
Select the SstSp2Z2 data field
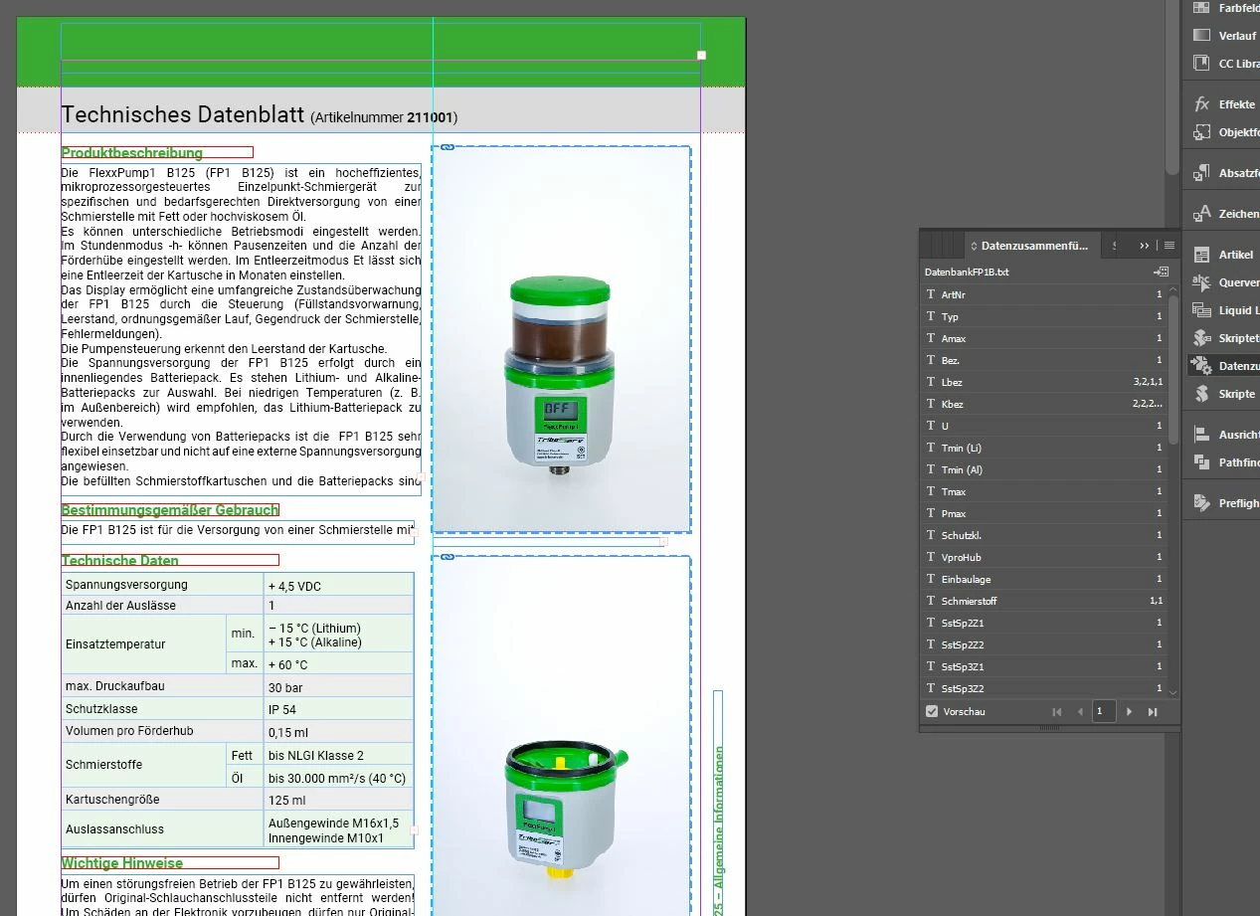[1044, 644]
